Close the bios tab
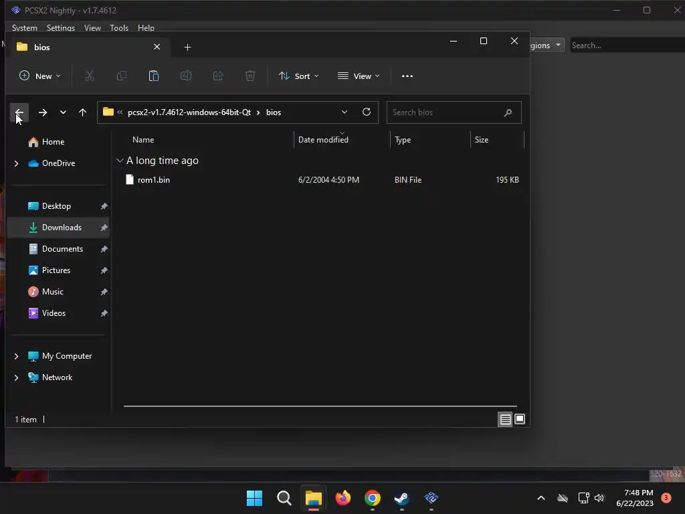Screen dimensions: 685x514 coord(157,47)
